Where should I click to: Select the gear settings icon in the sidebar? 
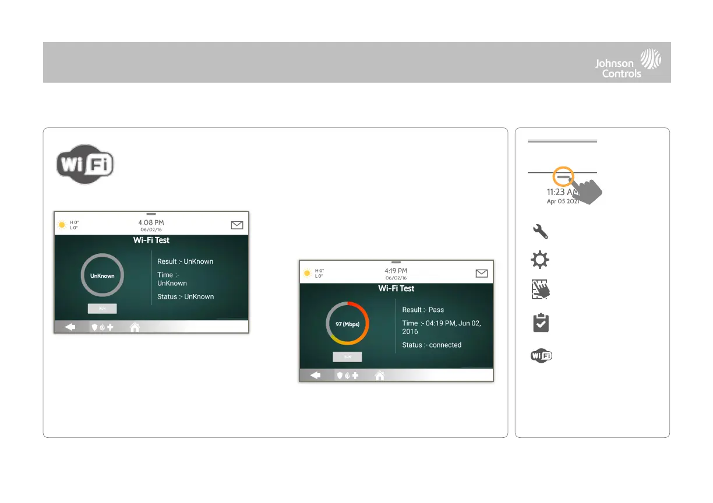click(x=541, y=260)
